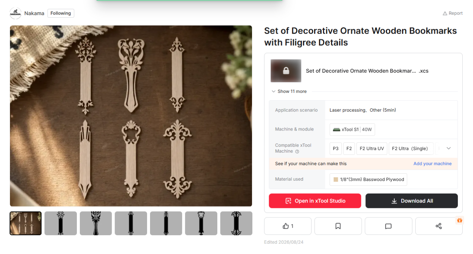Click the Nakama profile avatar

pos(16,13)
